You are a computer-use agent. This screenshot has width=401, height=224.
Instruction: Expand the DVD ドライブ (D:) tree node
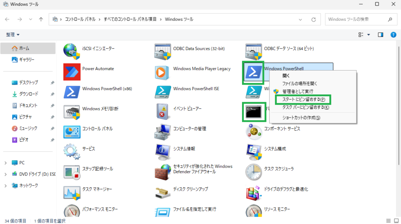pos(5,174)
